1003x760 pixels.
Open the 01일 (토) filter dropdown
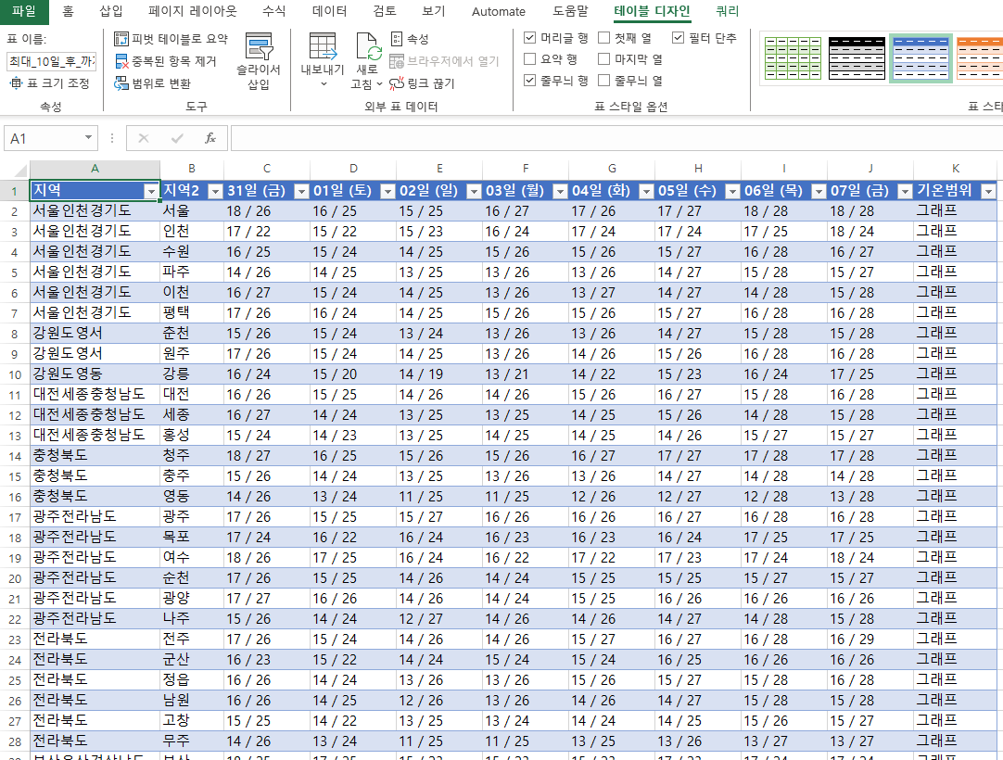[387, 191]
